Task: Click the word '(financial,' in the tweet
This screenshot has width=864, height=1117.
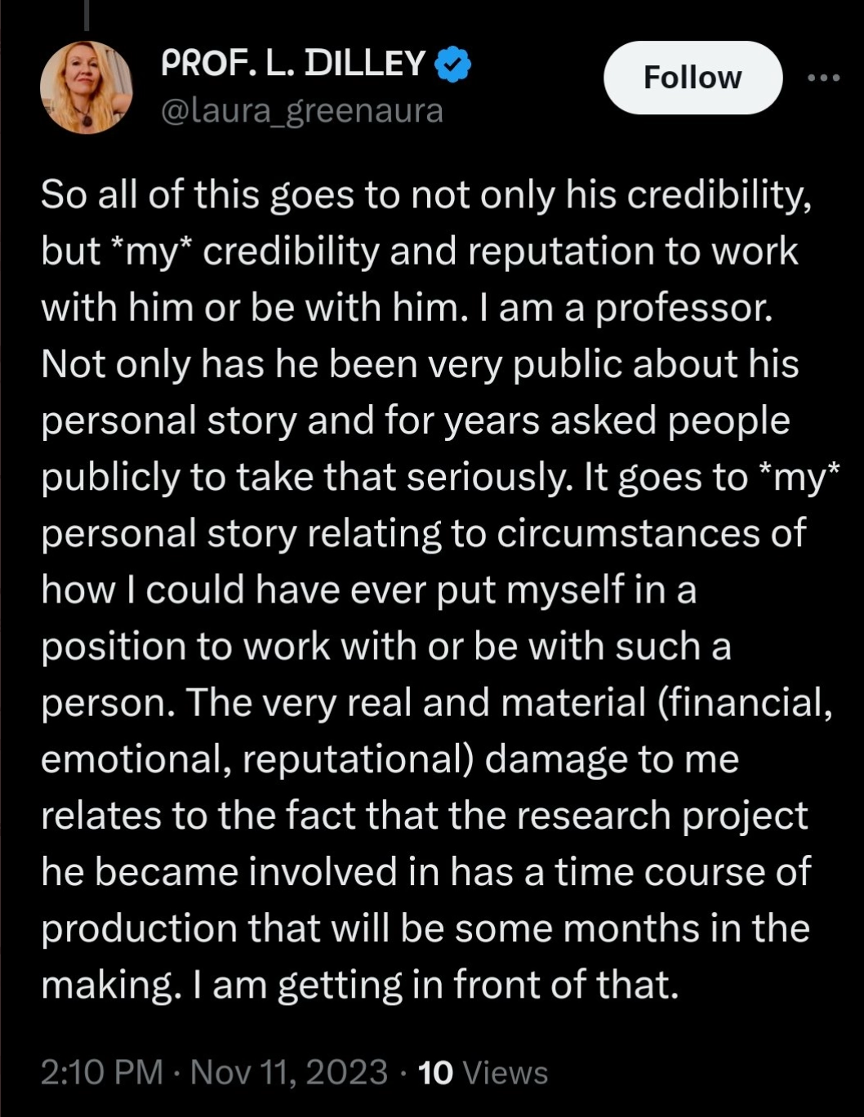Action: click(x=745, y=704)
